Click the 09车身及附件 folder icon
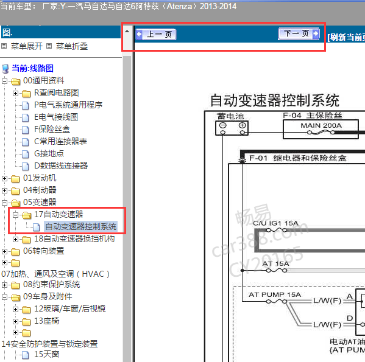365x362 pixels. pyautogui.click(x=16, y=297)
